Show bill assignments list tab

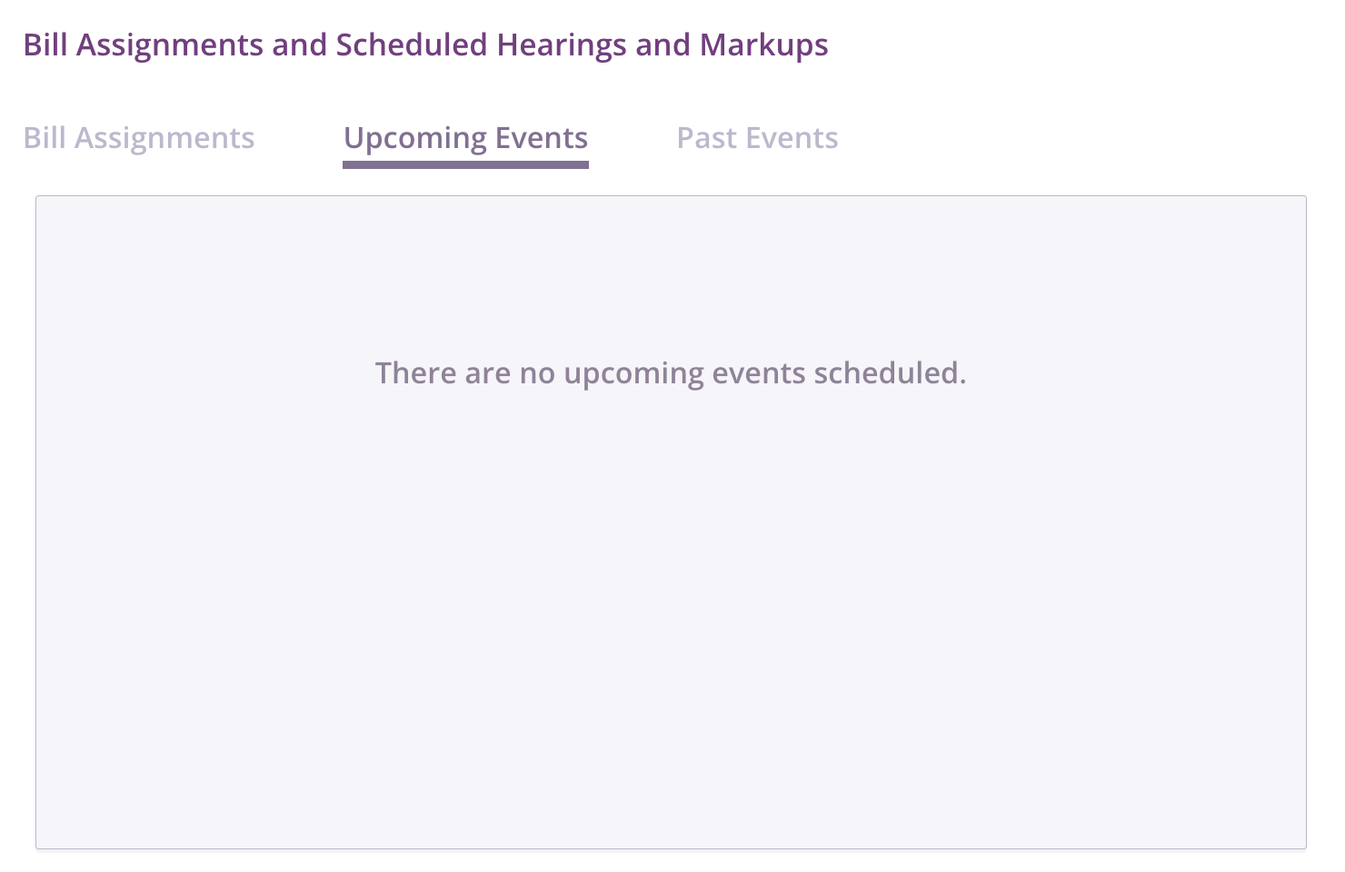click(x=138, y=138)
